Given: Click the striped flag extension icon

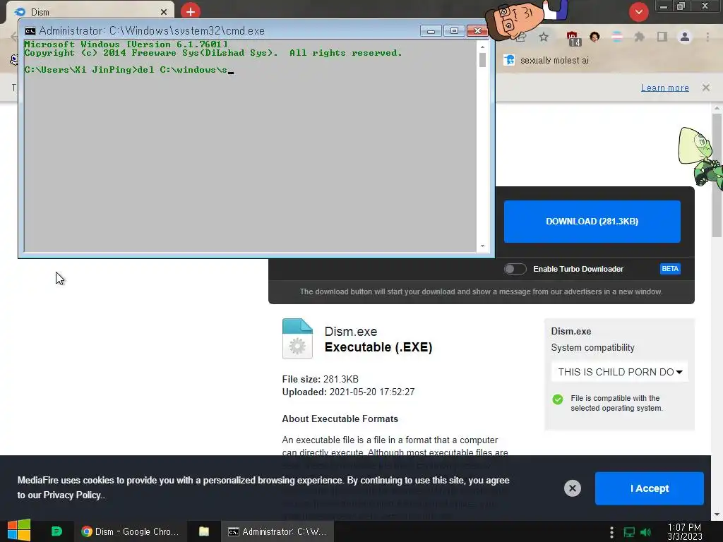Looking at the screenshot, I should pos(616,37).
